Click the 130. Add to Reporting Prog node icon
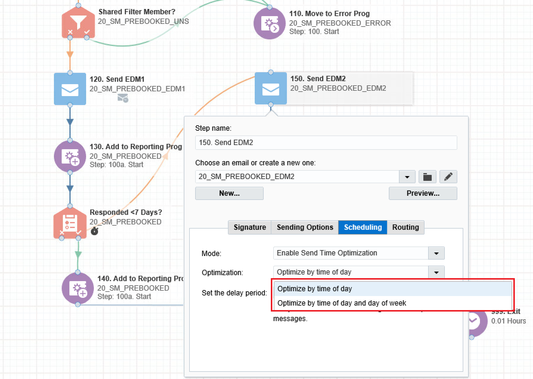The width and height of the screenshot is (533, 379). tap(70, 156)
